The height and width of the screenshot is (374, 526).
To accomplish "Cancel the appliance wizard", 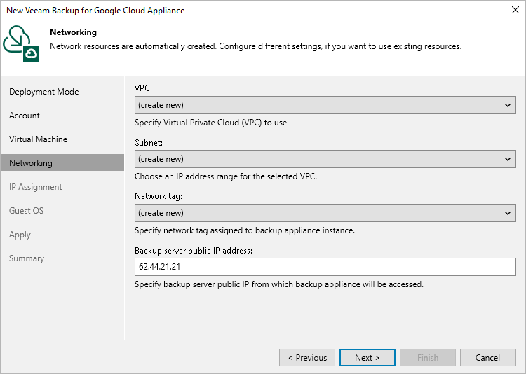I will pos(487,358).
